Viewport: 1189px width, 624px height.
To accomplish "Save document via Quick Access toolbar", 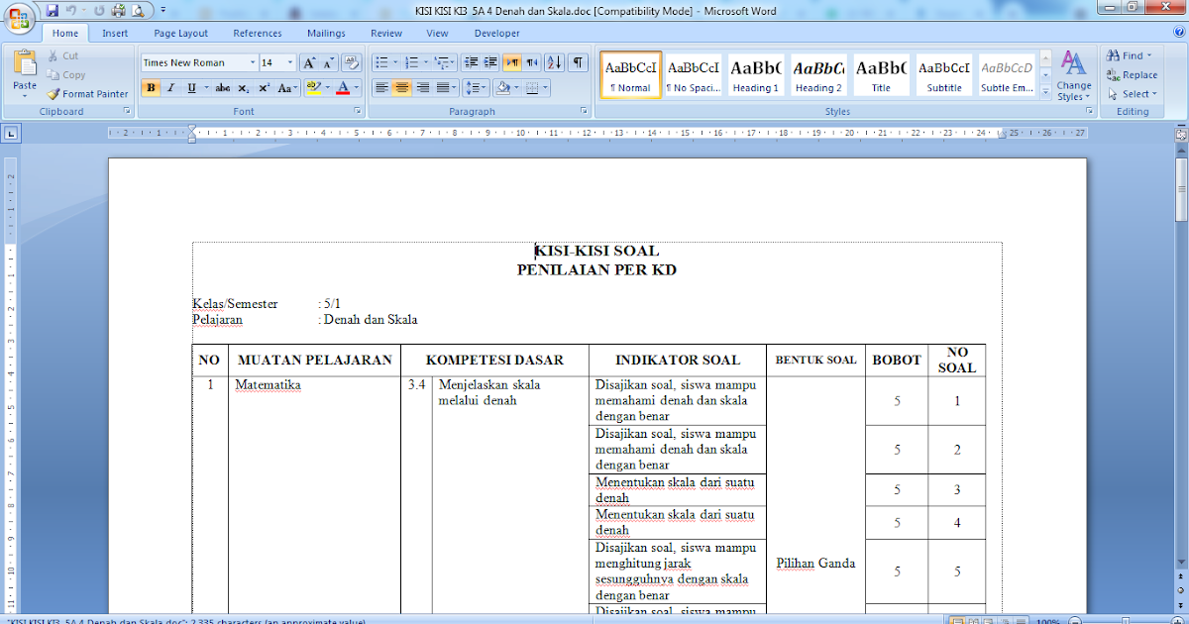I will (x=52, y=11).
